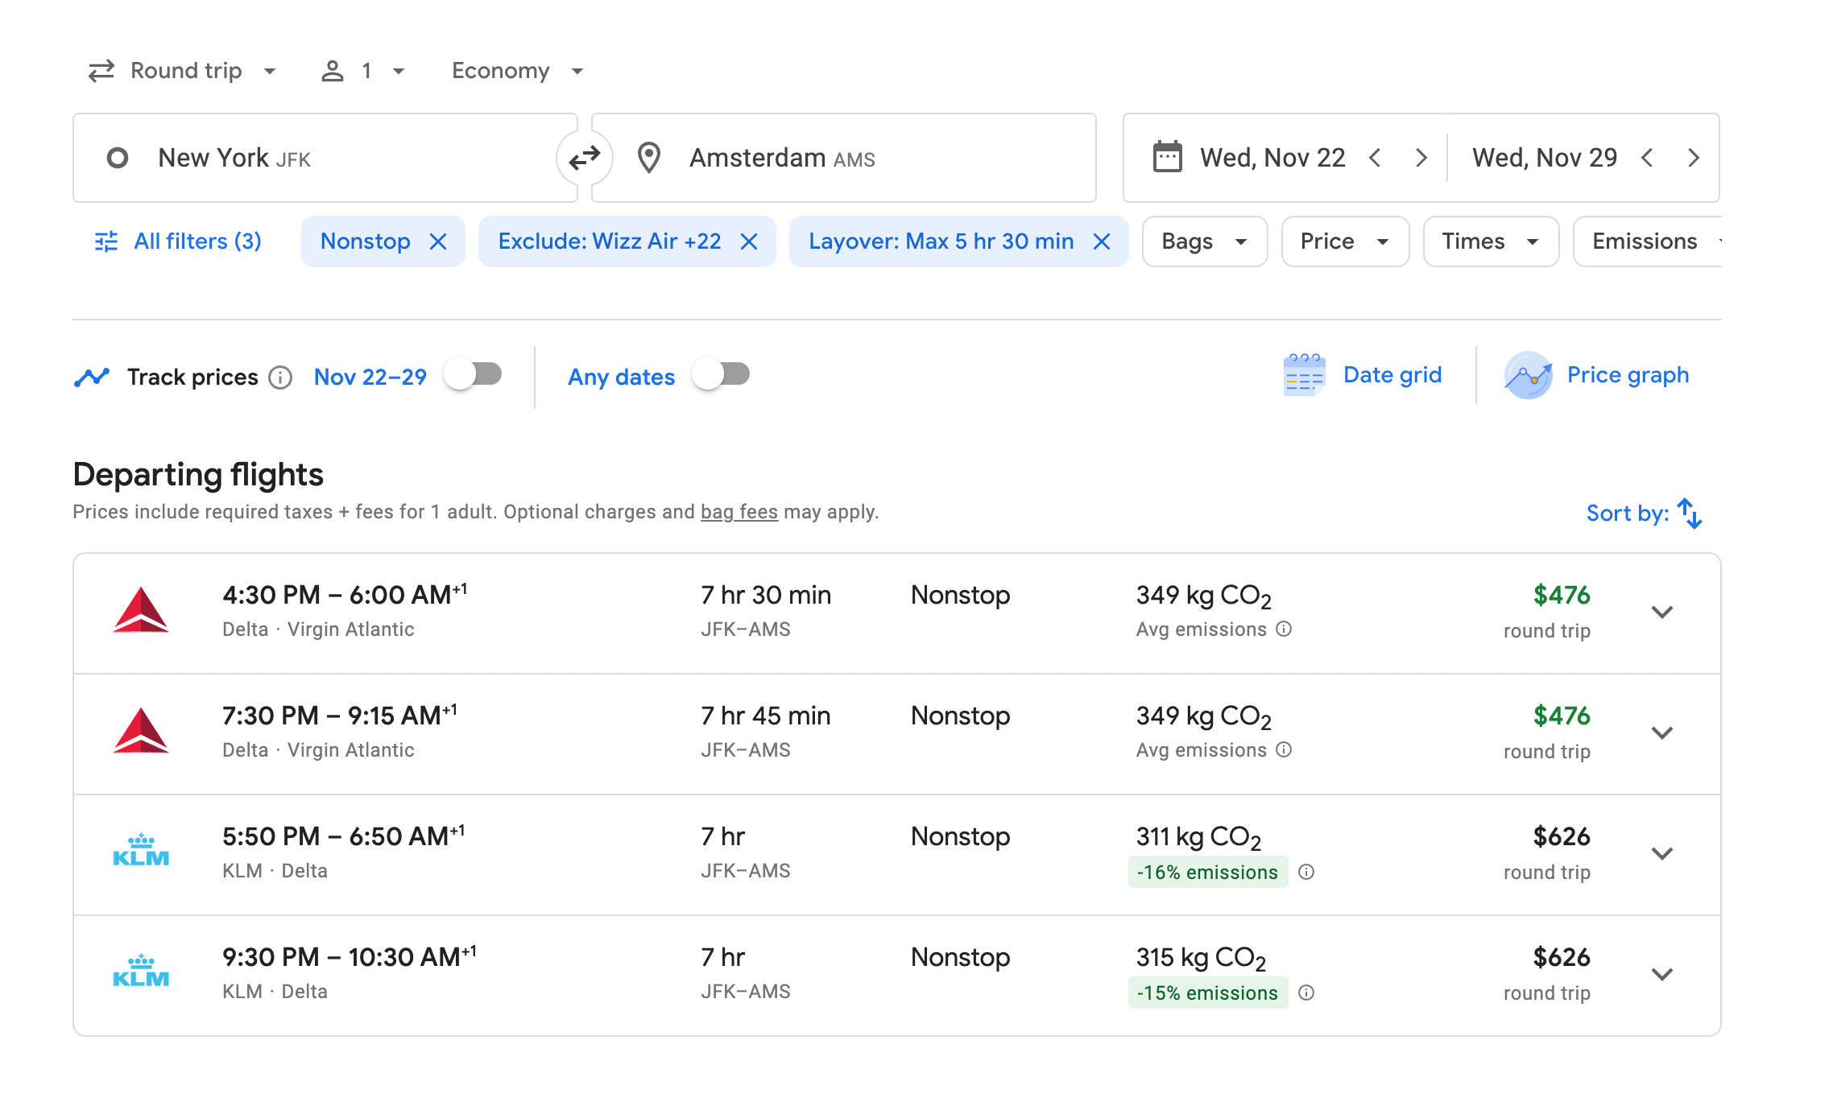Remove the Exclude Wizz Air filter

coord(749,241)
